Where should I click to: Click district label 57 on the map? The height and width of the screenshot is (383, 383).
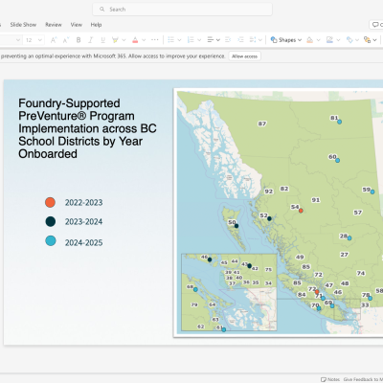(x=358, y=213)
